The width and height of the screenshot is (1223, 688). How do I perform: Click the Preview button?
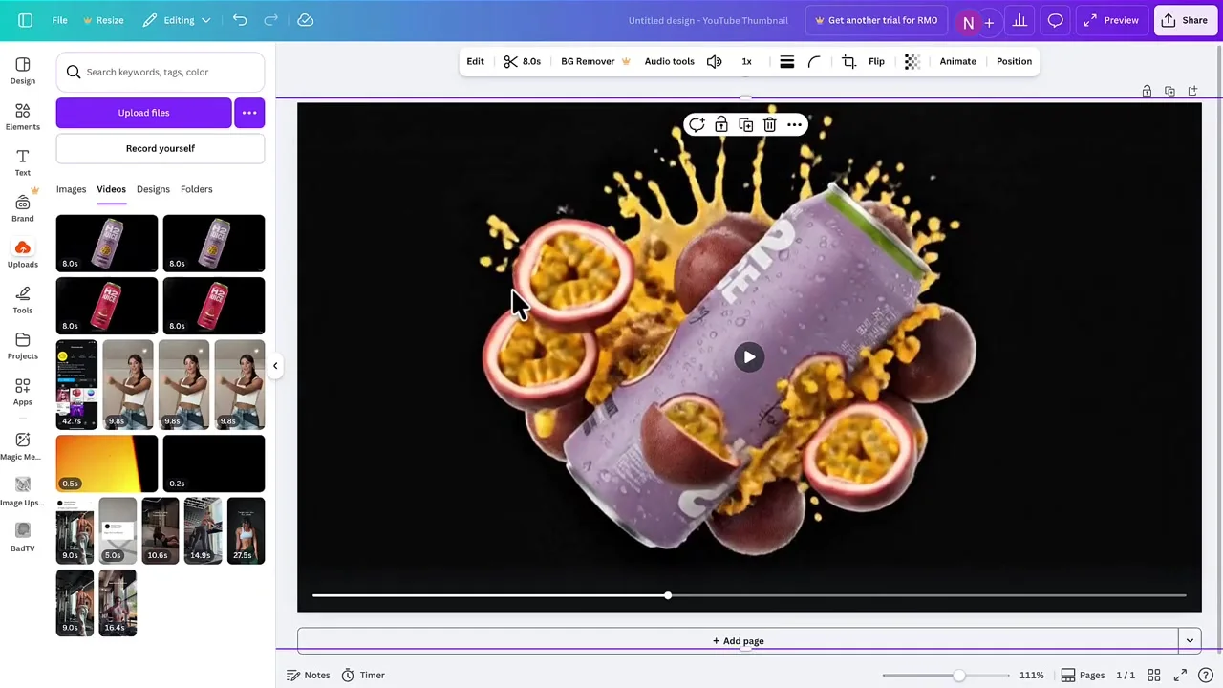pos(1112,20)
